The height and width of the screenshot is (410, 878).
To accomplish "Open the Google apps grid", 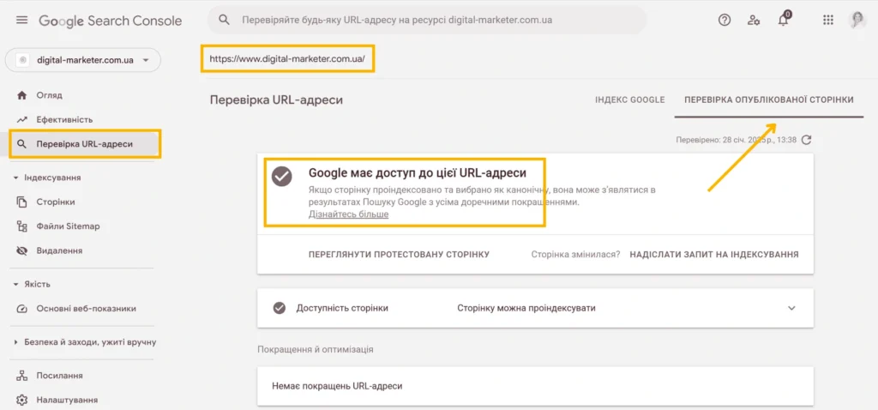I will point(828,21).
